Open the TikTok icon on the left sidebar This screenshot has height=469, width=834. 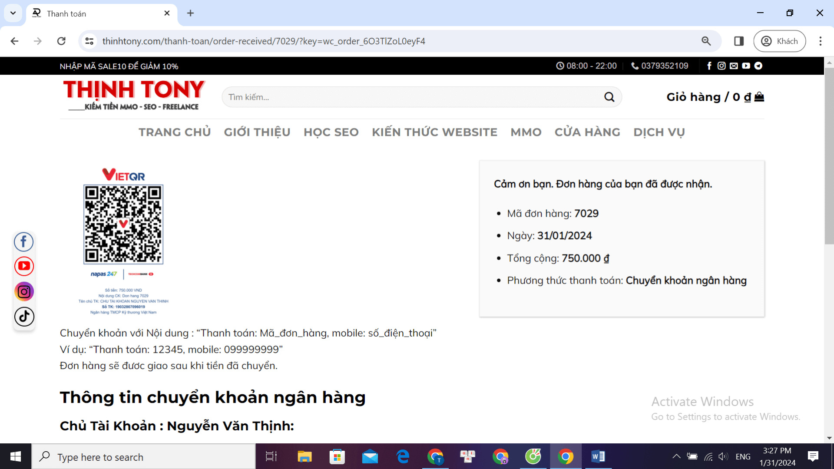point(24,317)
